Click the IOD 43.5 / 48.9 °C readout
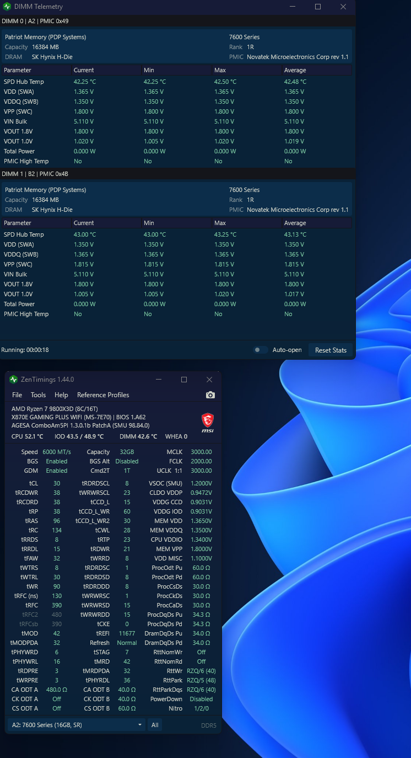 tap(78, 436)
